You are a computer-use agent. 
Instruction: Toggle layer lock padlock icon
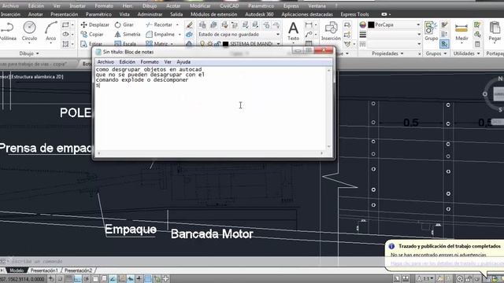tap(217, 44)
